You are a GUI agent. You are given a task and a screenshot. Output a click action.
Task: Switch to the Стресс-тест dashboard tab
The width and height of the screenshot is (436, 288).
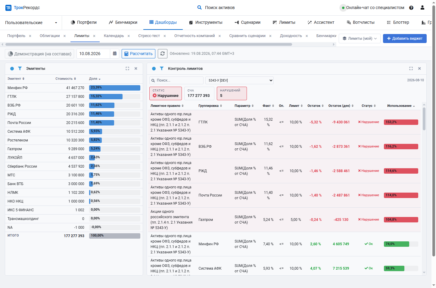pos(149,36)
